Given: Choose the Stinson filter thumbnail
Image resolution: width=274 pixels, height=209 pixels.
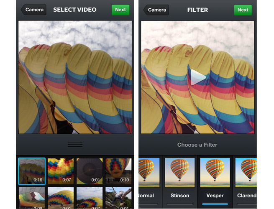Looking at the screenshot, I should [180, 173].
